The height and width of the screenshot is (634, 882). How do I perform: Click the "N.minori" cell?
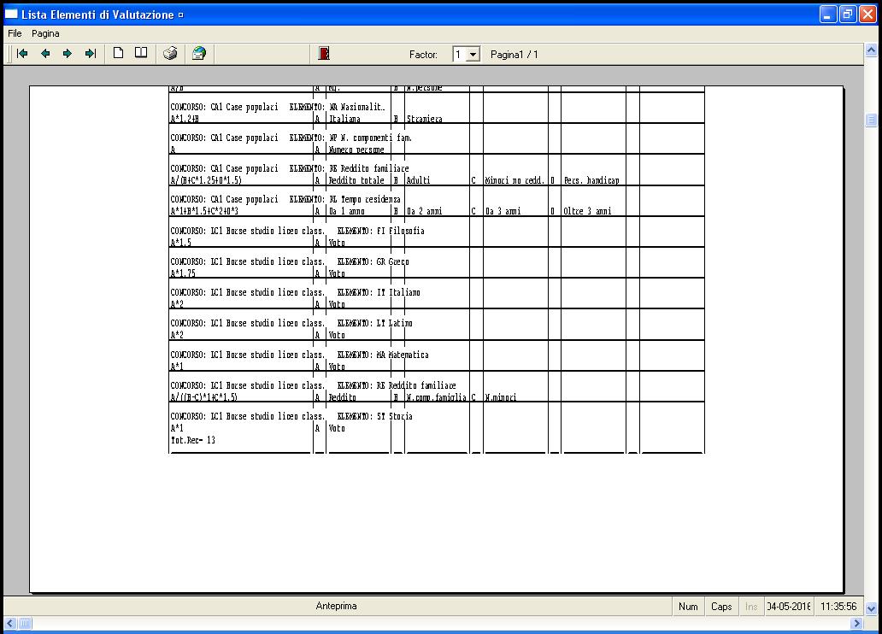pos(501,397)
